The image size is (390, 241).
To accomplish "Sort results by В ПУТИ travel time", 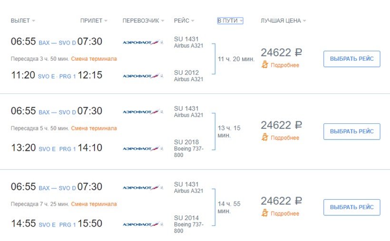I will [230, 20].
